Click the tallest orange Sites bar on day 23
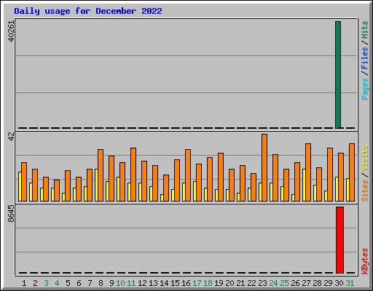 point(264,167)
